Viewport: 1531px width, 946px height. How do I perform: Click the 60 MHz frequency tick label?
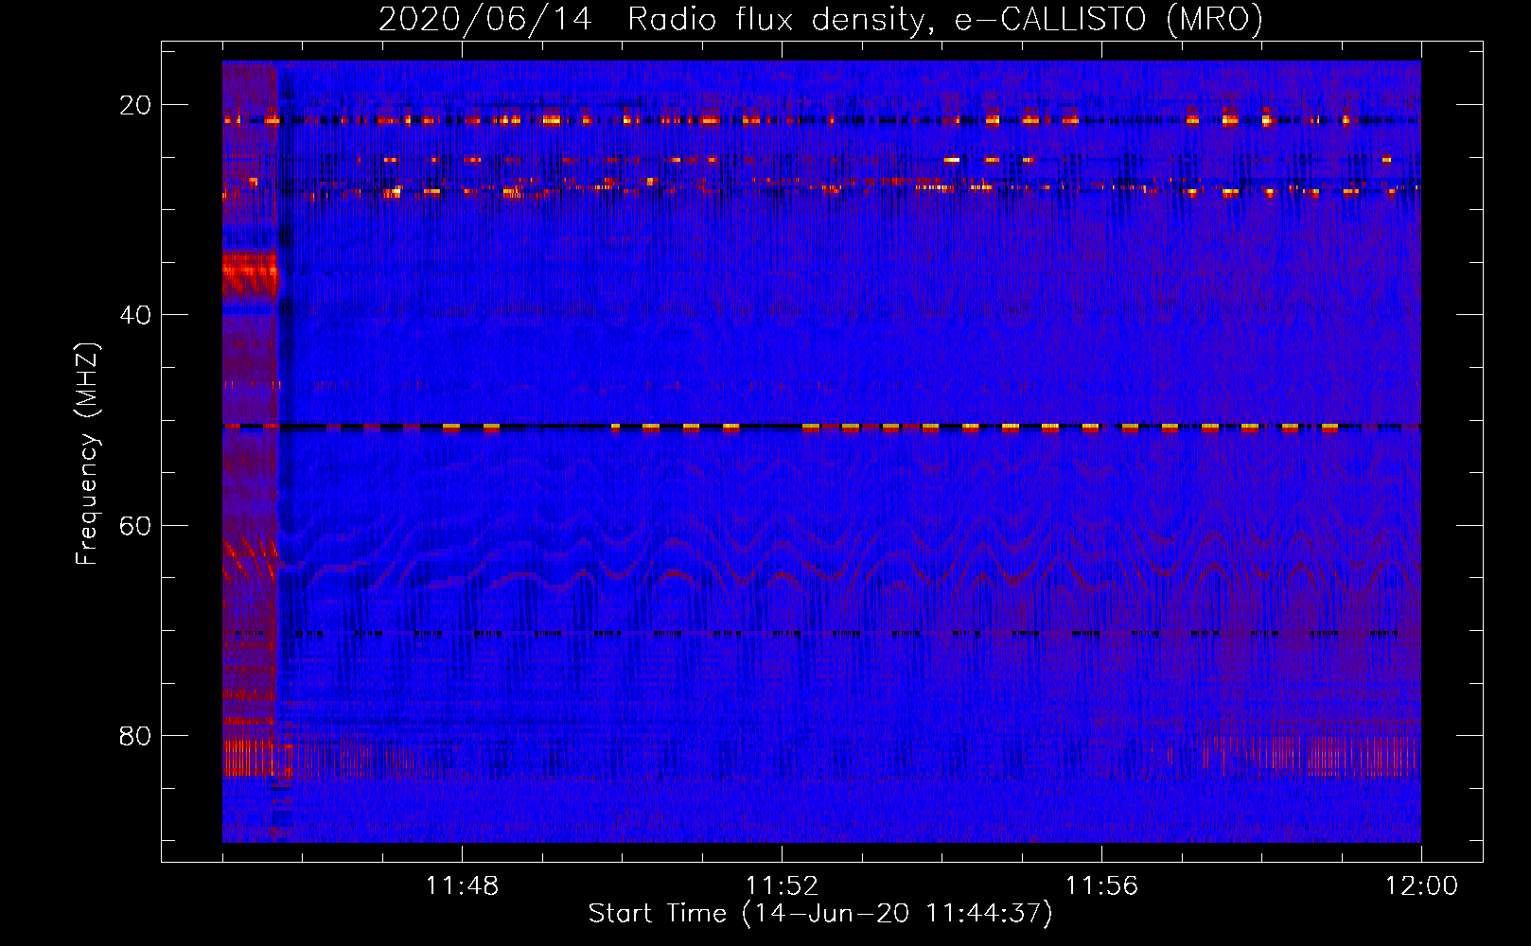coord(135,525)
